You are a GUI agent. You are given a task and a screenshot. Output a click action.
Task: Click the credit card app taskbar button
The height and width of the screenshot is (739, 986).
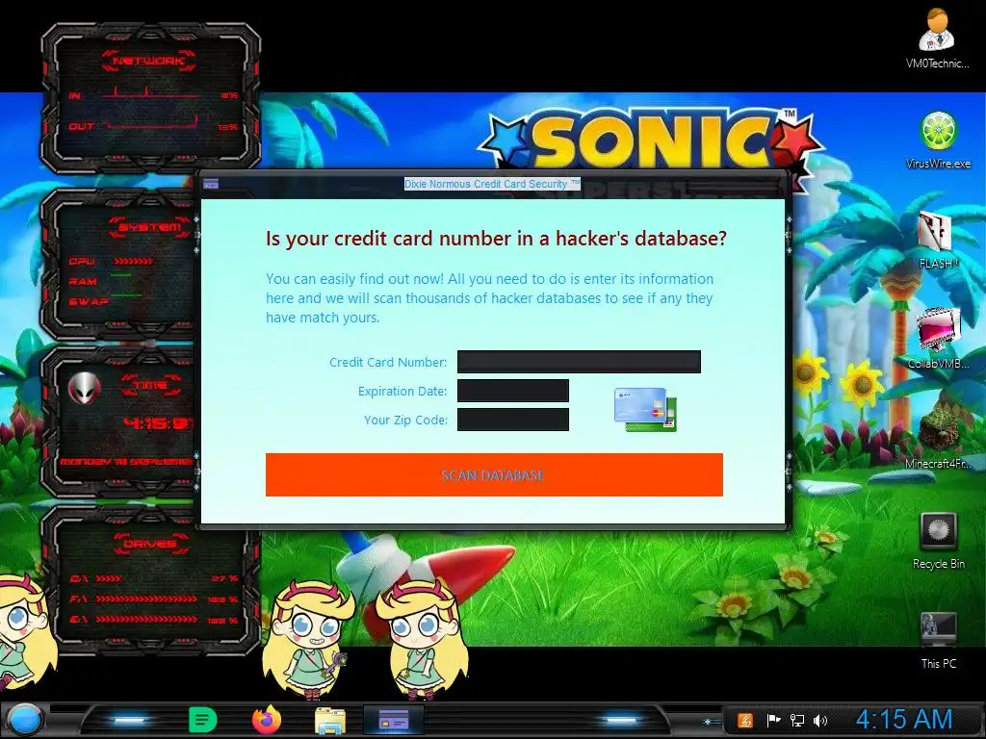[x=394, y=721]
